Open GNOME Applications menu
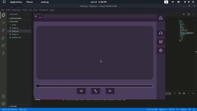The image size is (197, 111). coord(16,2)
